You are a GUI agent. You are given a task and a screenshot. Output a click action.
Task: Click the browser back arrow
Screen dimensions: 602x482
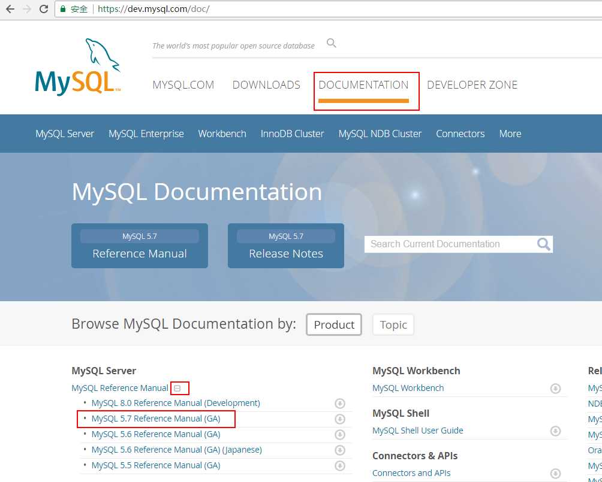coord(10,9)
